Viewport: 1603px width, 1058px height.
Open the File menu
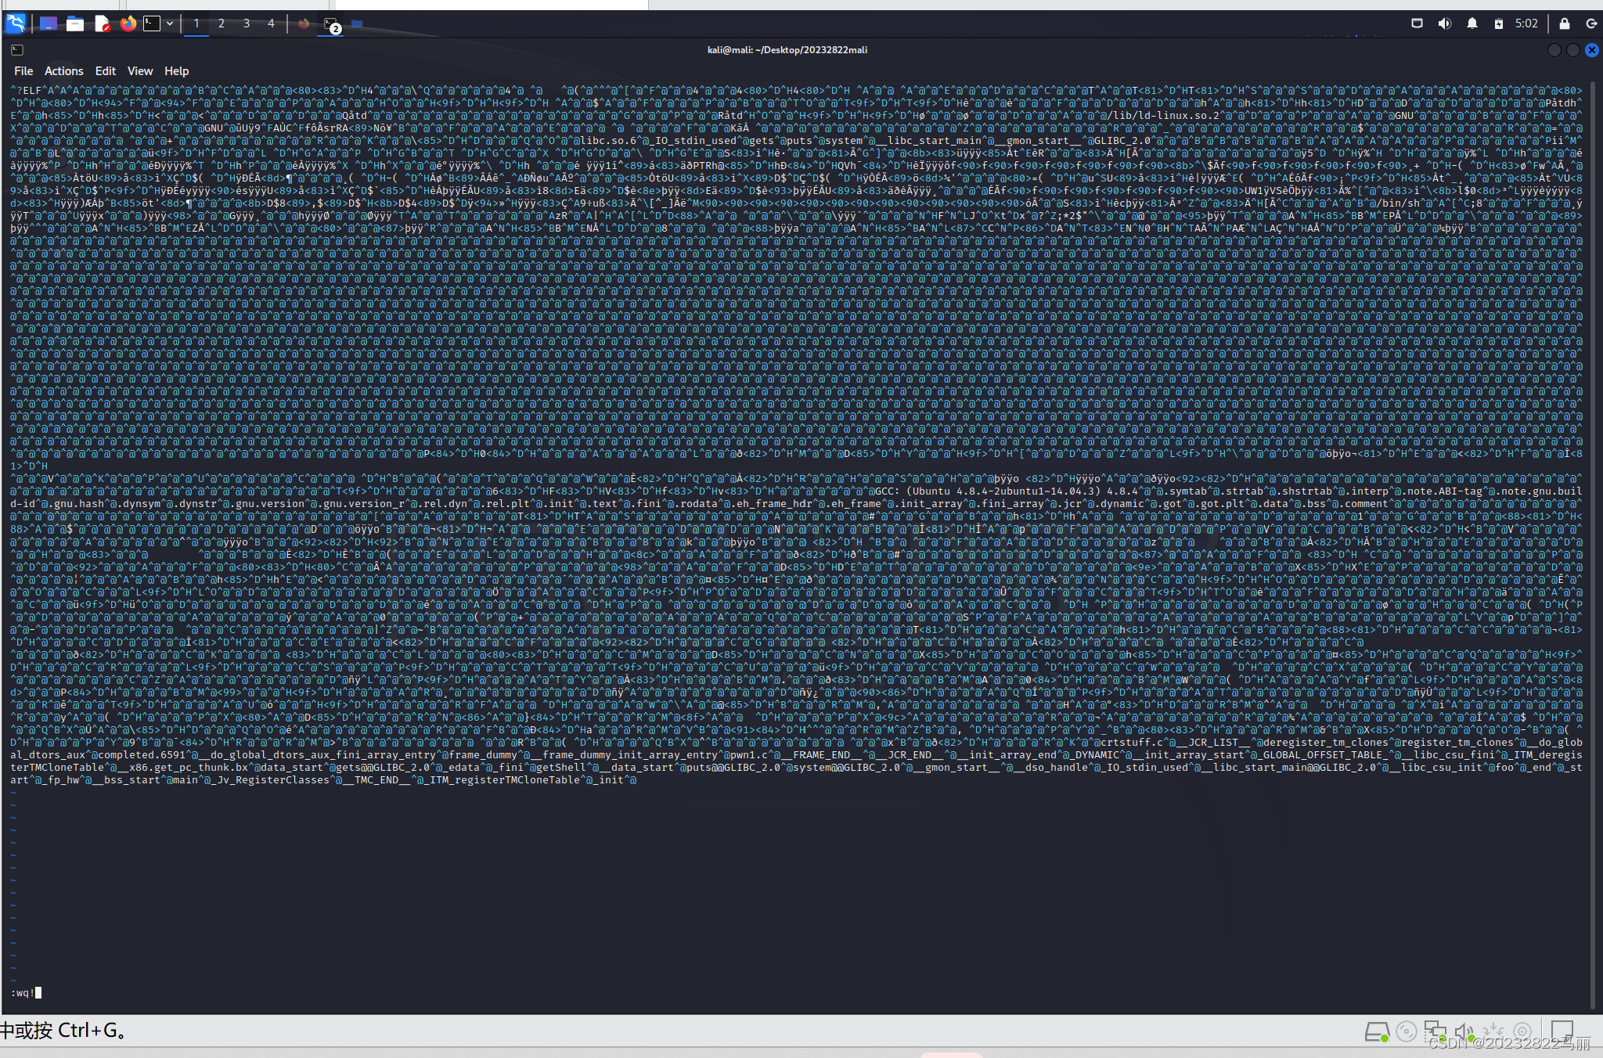pyautogui.click(x=23, y=71)
